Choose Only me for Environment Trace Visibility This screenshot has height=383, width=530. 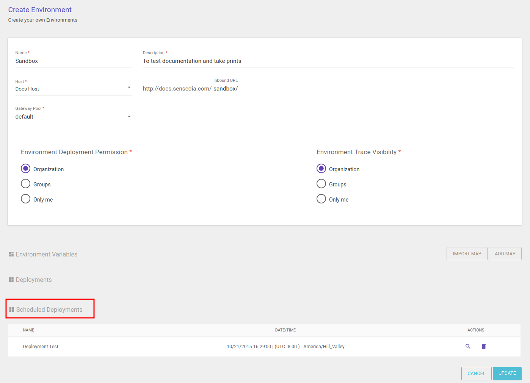pyautogui.click(x=321, y=199)
